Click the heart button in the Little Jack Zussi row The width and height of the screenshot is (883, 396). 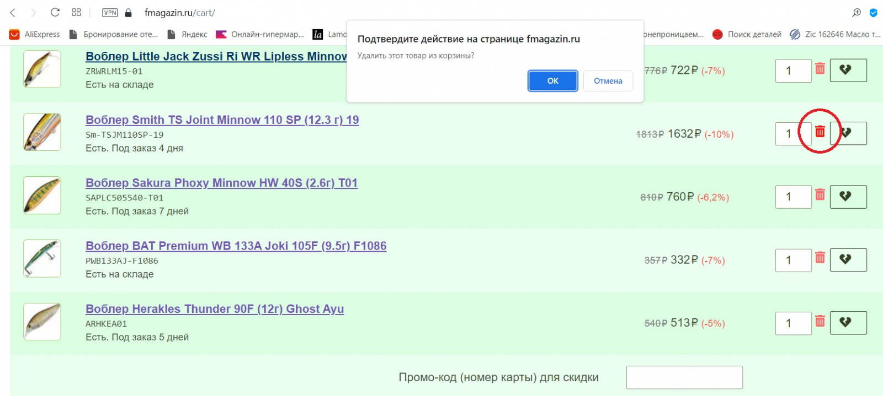click(848, 70)
